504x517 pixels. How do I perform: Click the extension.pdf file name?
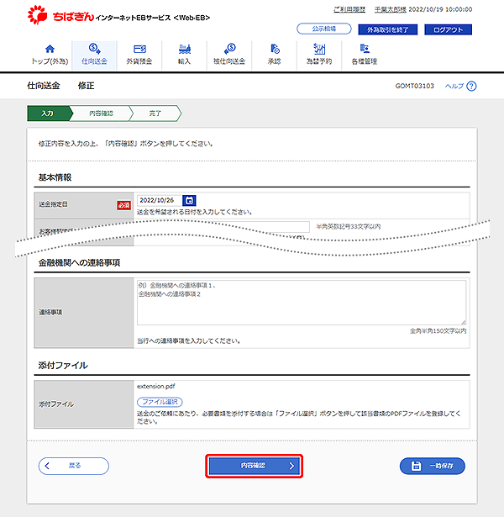[155, 386]
